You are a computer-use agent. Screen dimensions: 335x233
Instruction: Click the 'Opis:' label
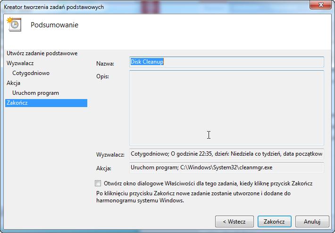pyautogui.click(x=102, y=76)
